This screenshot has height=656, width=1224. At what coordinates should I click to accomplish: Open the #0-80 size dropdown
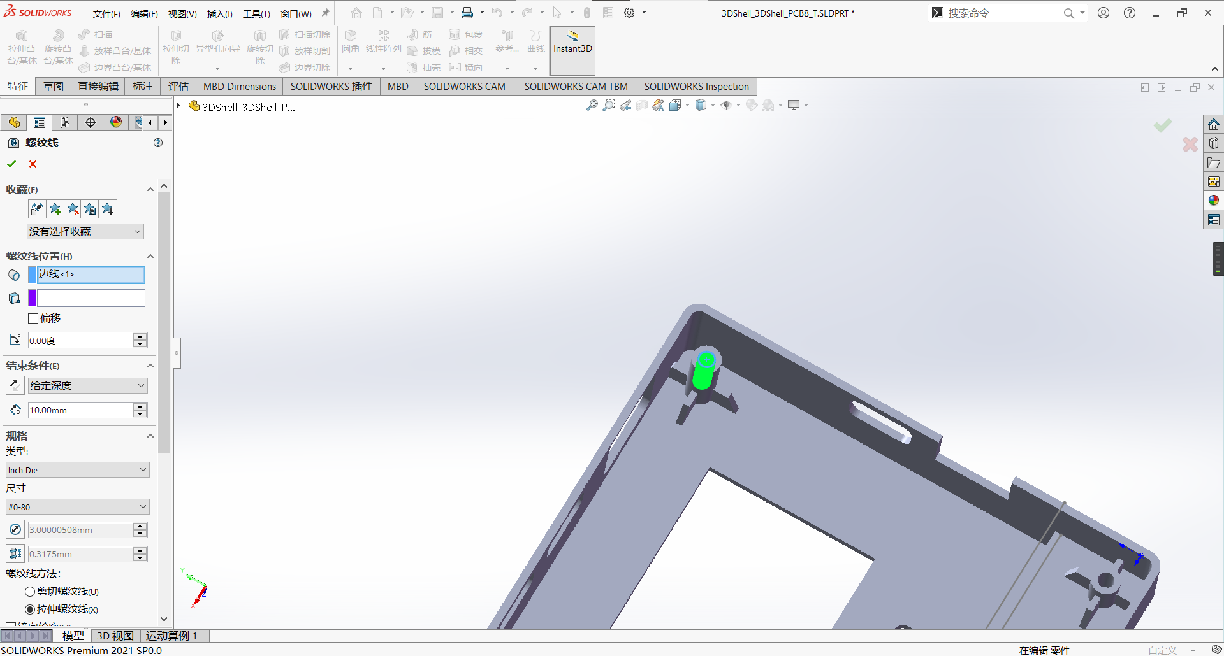(x=77, y=507)
